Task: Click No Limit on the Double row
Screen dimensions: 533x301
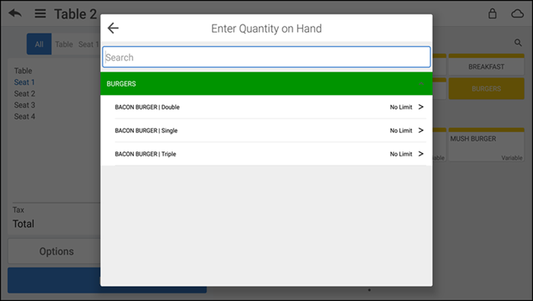Action: coord(401,107)
